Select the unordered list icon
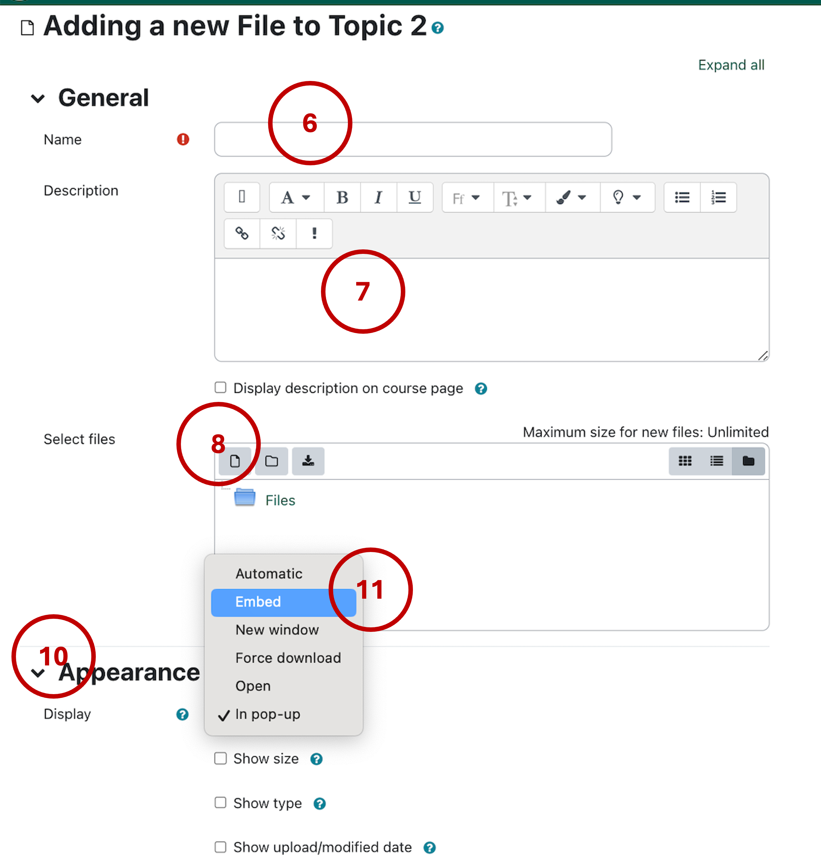Viewport: 821px width, 856px height. coord(682,197)
